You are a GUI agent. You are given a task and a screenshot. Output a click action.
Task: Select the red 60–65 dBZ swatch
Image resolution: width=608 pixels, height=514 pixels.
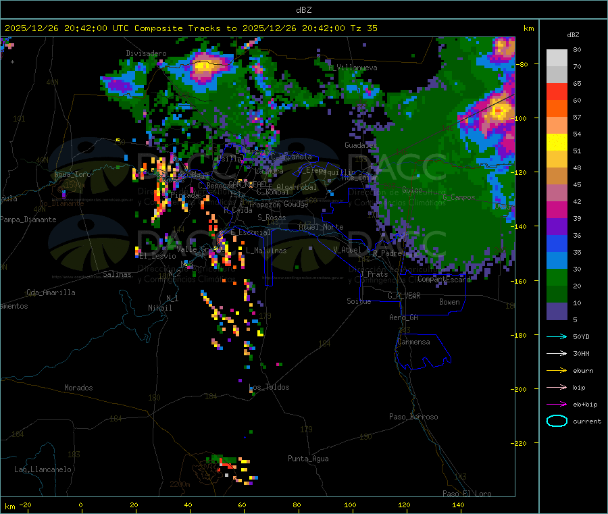557,92
